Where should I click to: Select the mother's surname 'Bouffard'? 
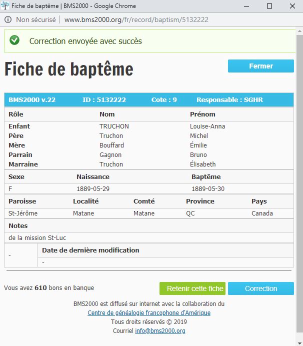click(x=111, y=145)
